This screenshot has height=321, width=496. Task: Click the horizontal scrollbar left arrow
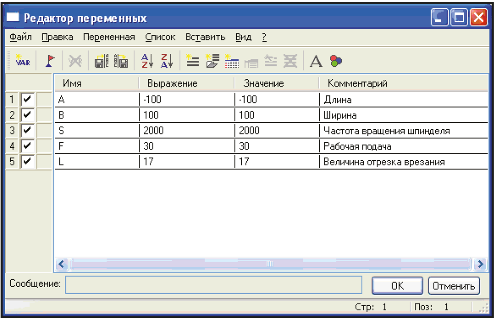[62, 264]
